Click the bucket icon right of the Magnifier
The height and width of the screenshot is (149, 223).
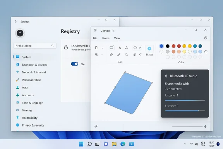coord(135,54)
